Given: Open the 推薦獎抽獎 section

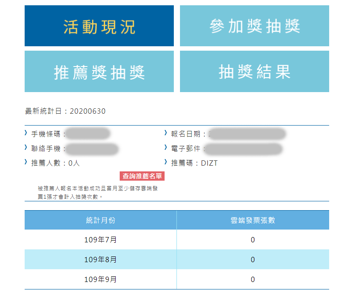Looking at the screenshot, I should tap(99, 70).
